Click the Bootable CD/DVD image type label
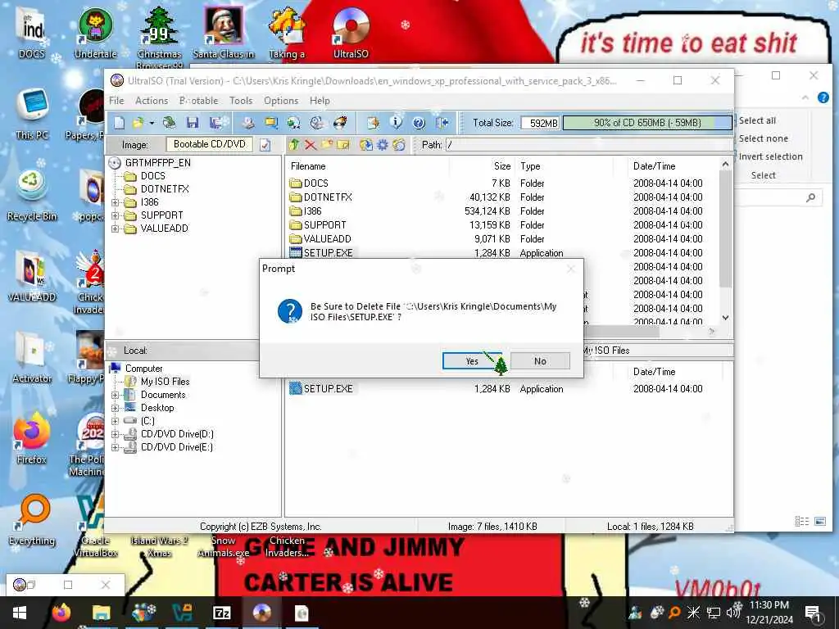Viewport: 839px width, 629px height. 209,144
